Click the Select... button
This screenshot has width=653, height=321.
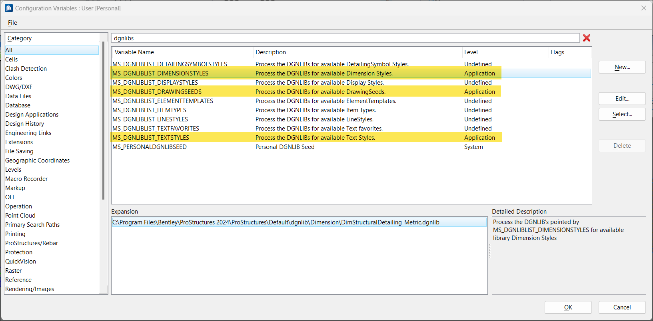tap(622, 114)
